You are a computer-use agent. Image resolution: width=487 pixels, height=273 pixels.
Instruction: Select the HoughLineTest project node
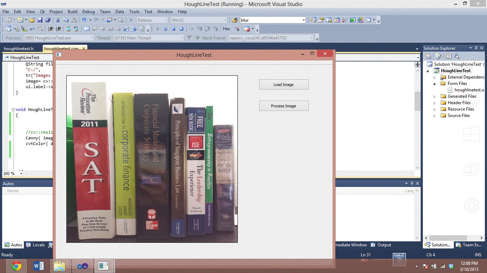(x=453, y=71)
